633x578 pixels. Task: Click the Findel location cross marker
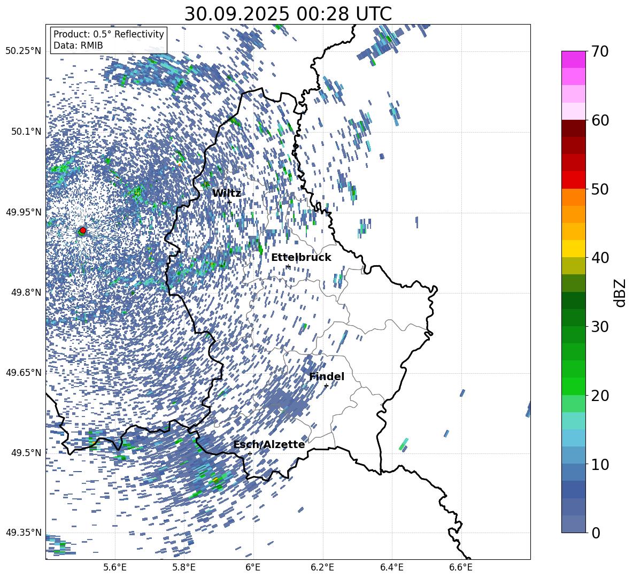click(326, 386)
